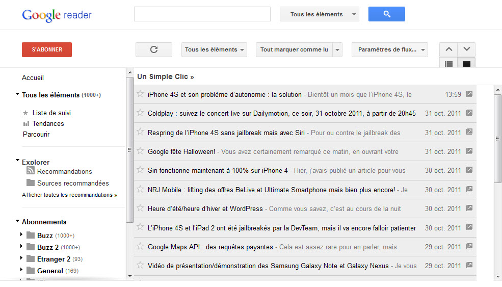Screen dimensions: 502x287
Task: Click sidebar scrollbar down arrow
Action: pyautogui.click(x=129, y=276)
